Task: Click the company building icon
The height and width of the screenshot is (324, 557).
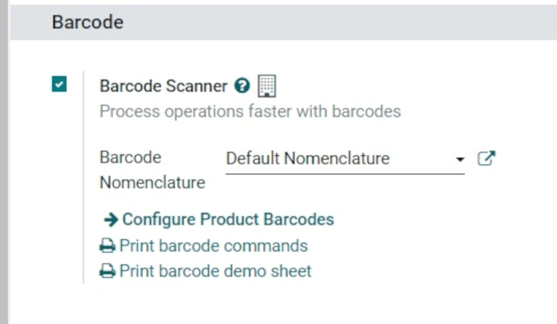Action: coord(267,86)
